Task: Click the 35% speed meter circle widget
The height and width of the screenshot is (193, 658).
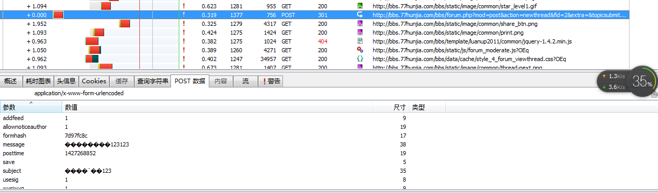Action: coord(642,81)
